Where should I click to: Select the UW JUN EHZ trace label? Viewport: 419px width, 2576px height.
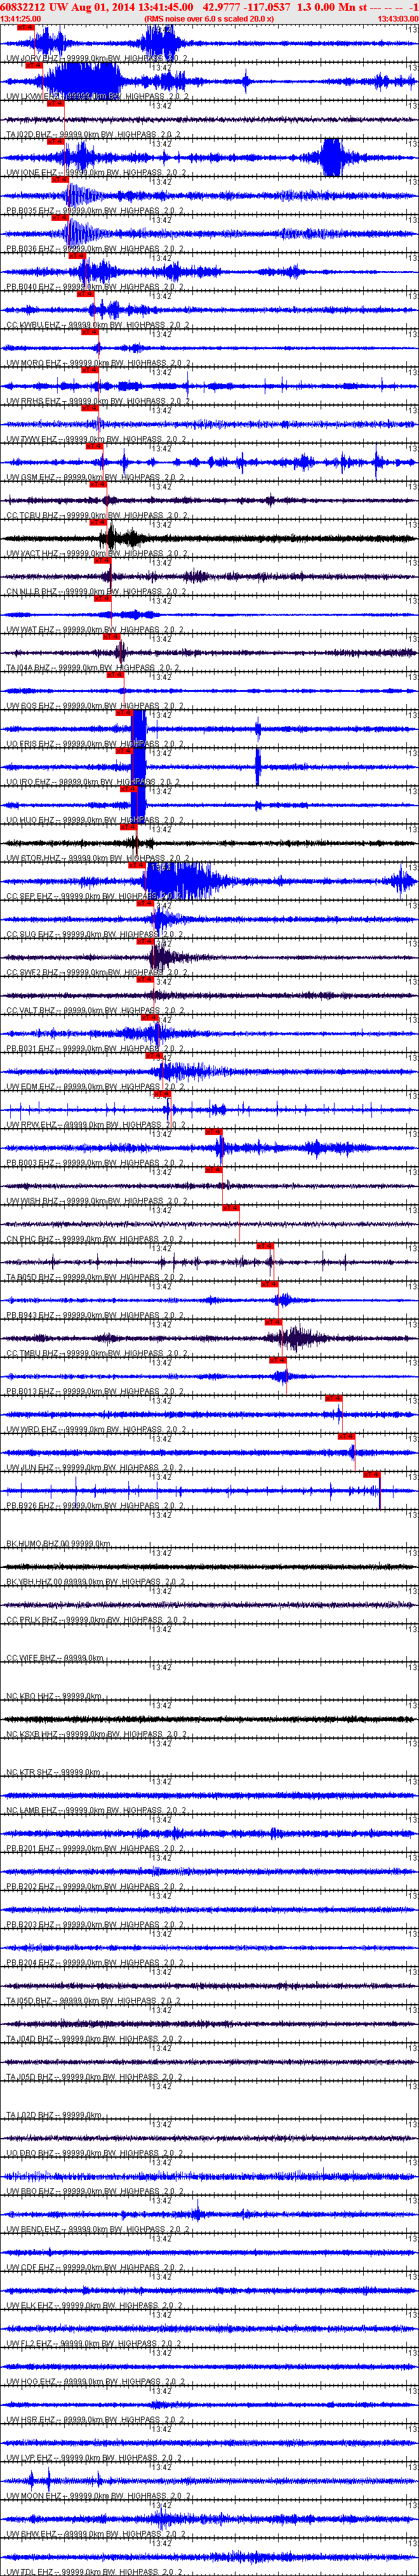(x=96, y=1468)
